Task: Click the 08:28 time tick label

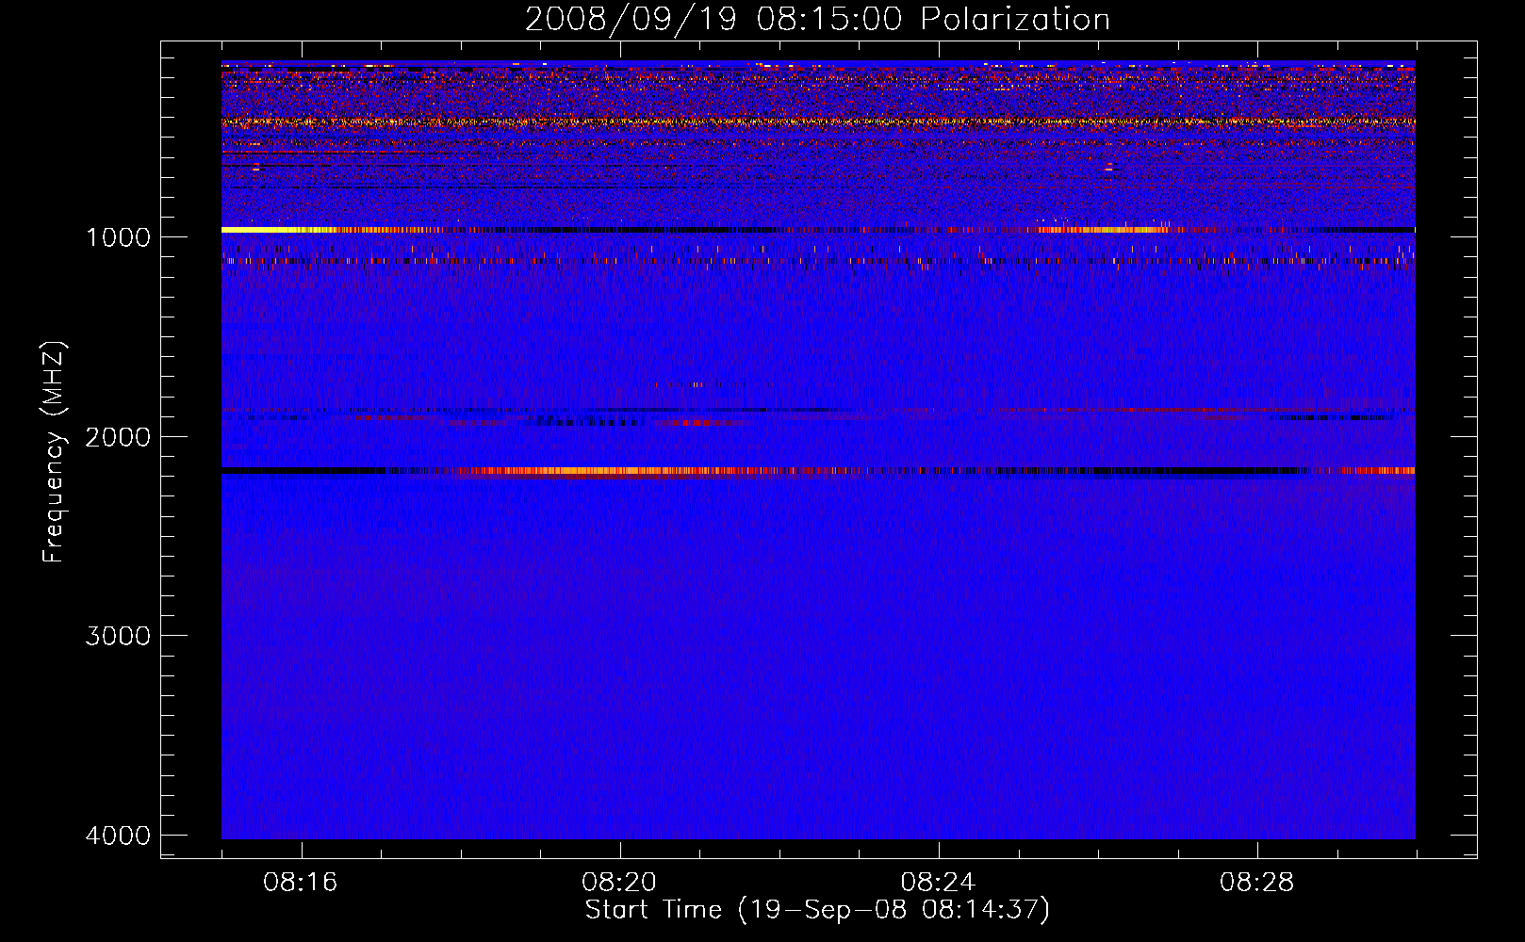Action: tap(1256, 883)
